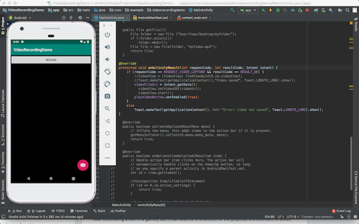Toggle the 1: Project side tool window
The image size is (359, 224).
click(3, 26)
